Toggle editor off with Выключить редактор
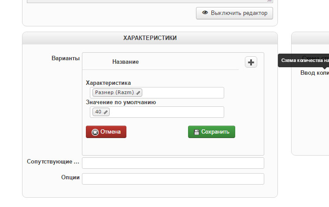This screenshot has width=329, height=207. (x=234, y=13)
